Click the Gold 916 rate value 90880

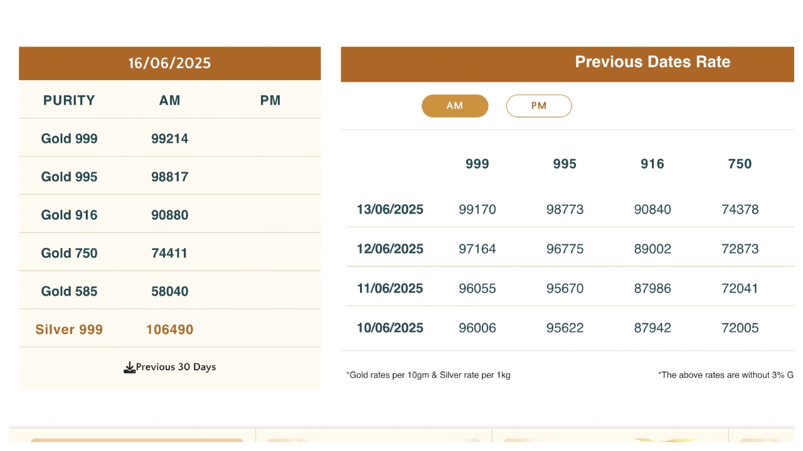tap(170, 215)
